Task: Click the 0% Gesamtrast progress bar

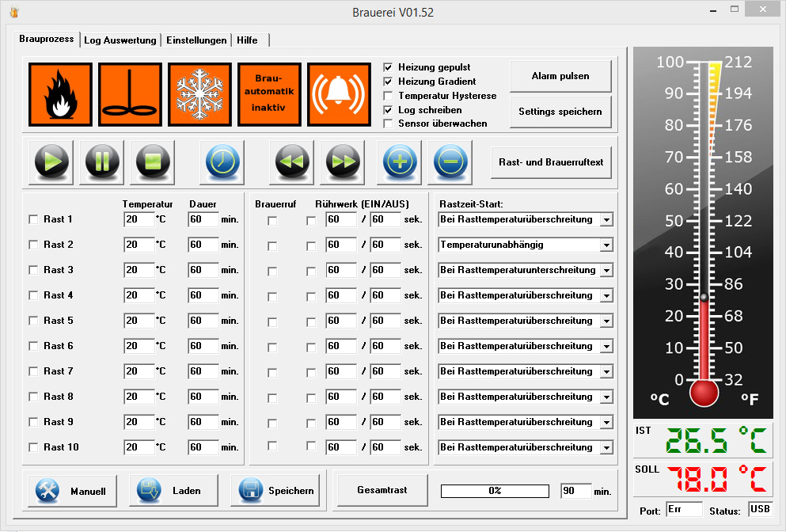Action: 495,491
